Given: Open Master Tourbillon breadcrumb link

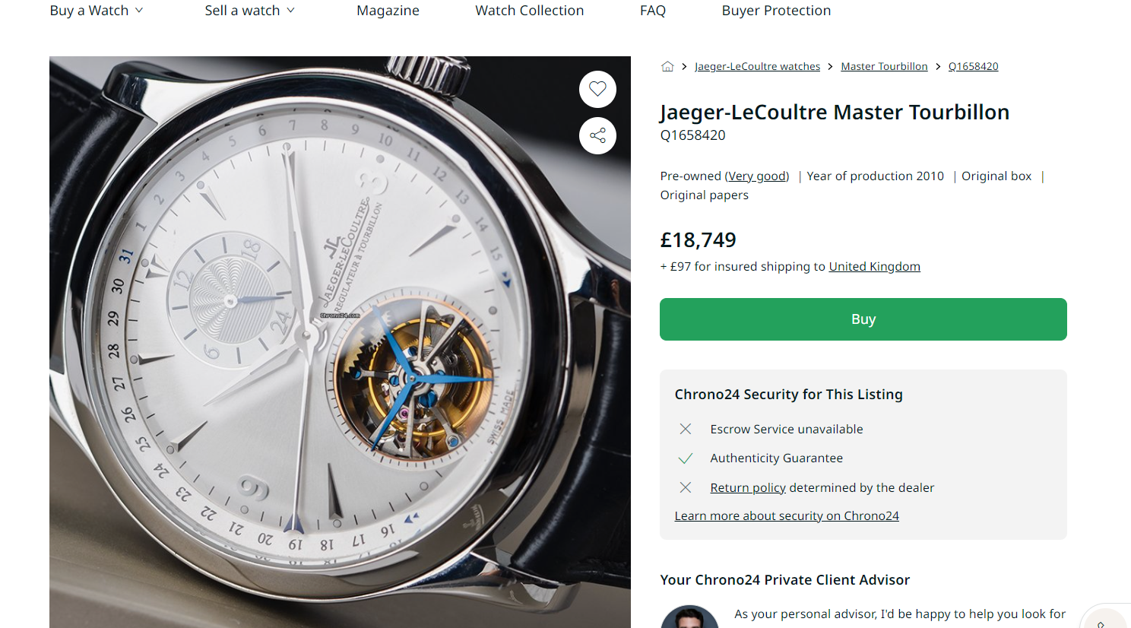Looking at the screenshot, I should coord(884,67).
